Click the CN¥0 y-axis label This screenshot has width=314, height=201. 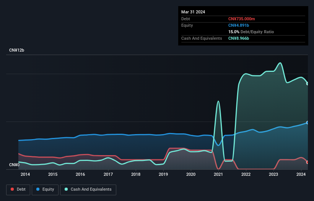point(15,165)
